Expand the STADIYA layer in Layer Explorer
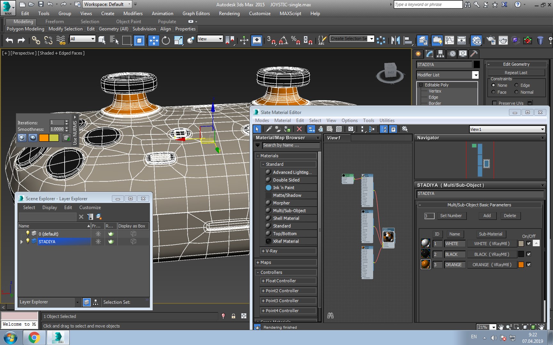Viewport: 553px width, 345px height. pyautogui.click(x=21, y=242)
